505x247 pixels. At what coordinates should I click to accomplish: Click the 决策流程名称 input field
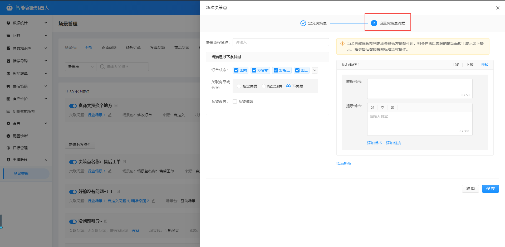tap(281, 42)
